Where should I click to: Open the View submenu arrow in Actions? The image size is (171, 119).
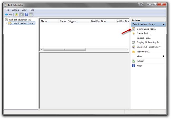click(x=164, y=56)
